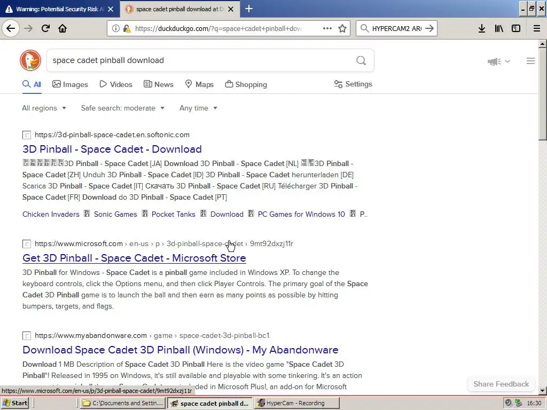The height and width of the screenshot is (410, 547).
Task: Click myabandonware result favicon
Action: coord(27,336)
